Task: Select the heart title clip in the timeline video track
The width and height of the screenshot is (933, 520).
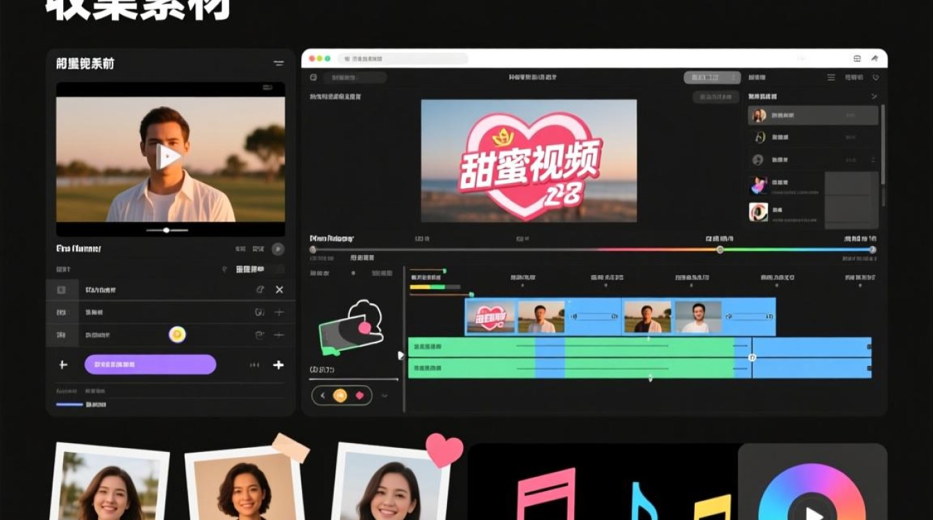Action: pos(491,318)
